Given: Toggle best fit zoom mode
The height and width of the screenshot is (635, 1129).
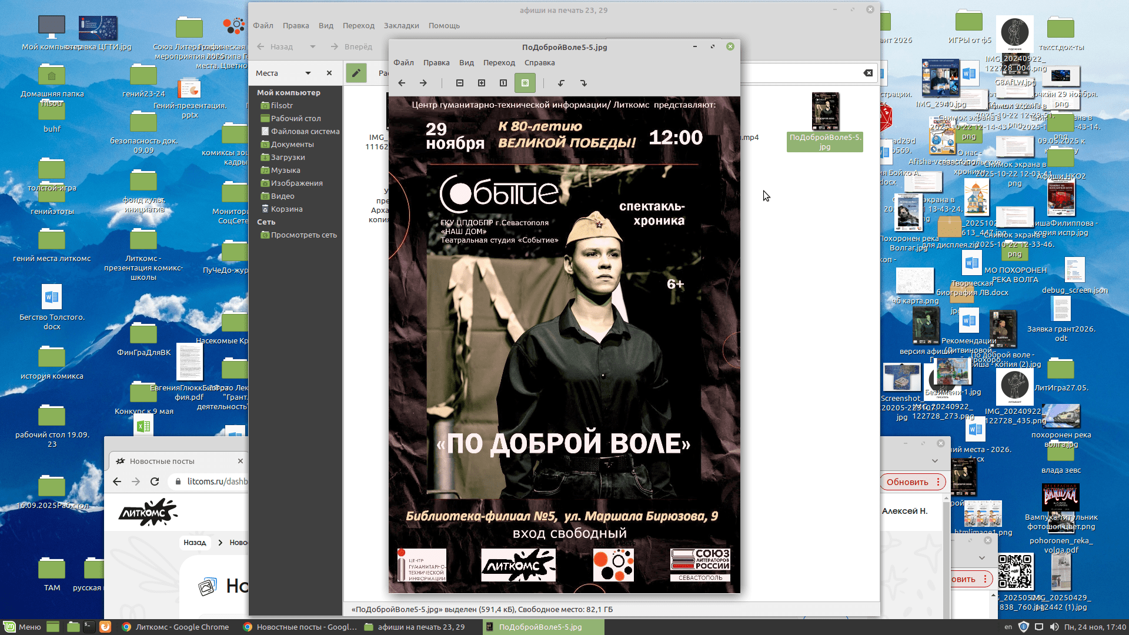Looking at the screenshot, I should [525, 83].
